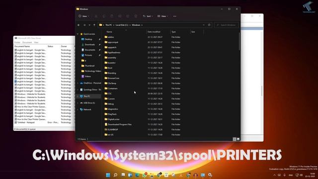
Task: Open the Windows Start button
Action: click(x=108, y=175)
